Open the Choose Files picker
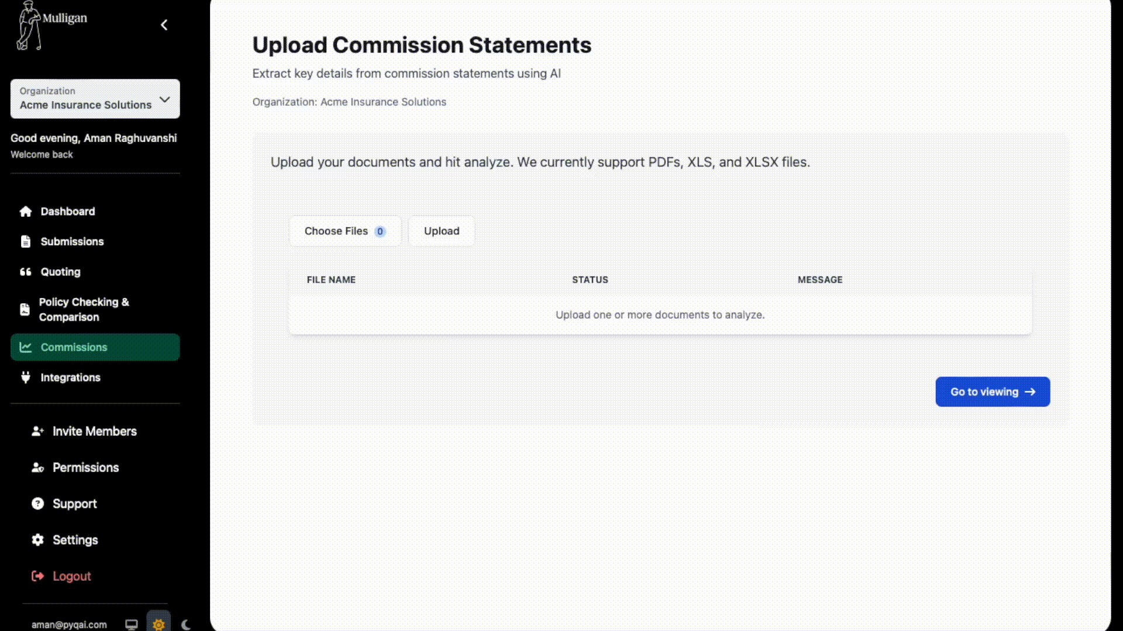Image resolution: width=1123 pixels, height=631 pixels. (x=345, y=231)
